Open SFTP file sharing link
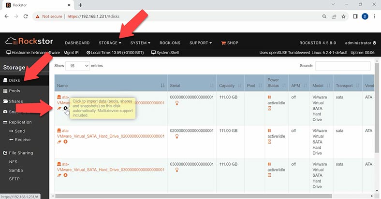The width and height of the screenshot is (381, 199). (x=14, y=179)
